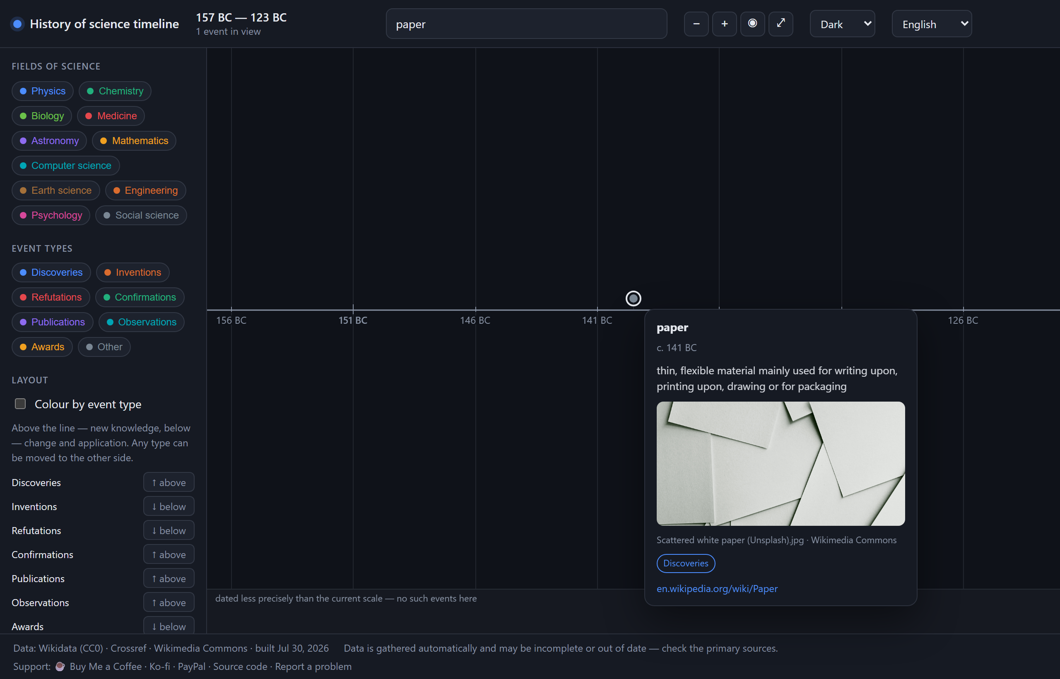
Task: Toggle the Mathematics field filter
Action: (x=134, y=141)
